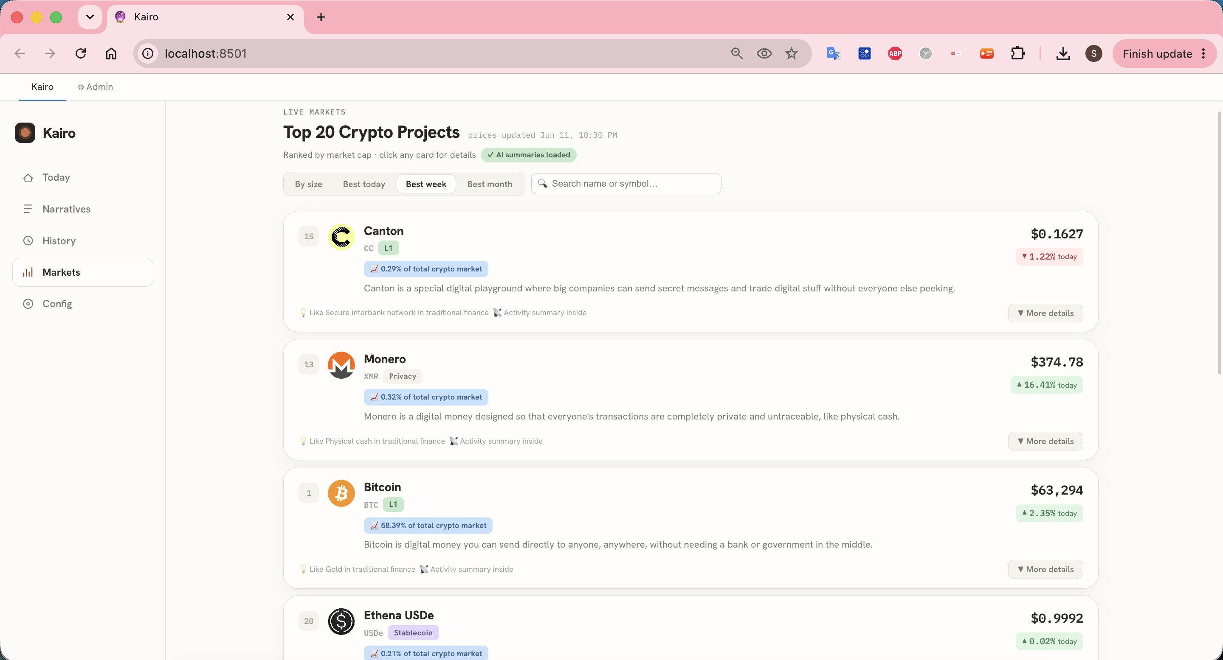This screenshot has width=1223, height=660.
Task: Select the Best week sort option
Action: [x=426, y=184]
